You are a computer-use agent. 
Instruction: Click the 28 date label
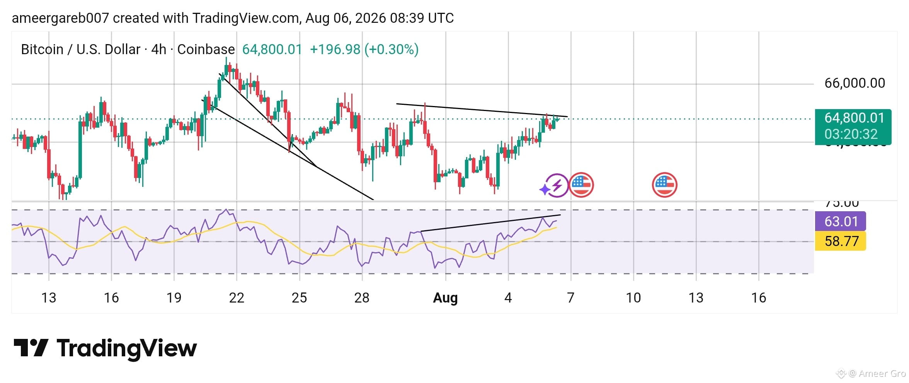click(x=362, y=298)
